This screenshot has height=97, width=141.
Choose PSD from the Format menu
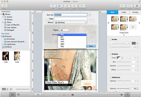click(72, 46)
